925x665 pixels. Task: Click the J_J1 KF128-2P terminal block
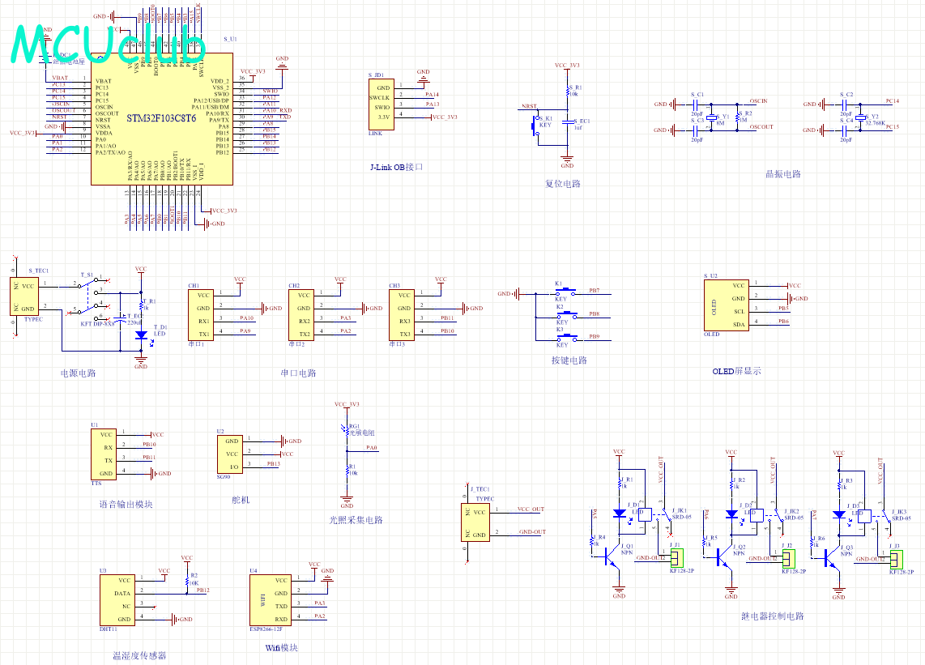pos(676,558)
